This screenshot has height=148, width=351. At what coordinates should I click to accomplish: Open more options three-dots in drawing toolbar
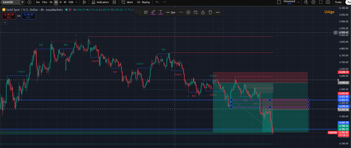(218, 13)
